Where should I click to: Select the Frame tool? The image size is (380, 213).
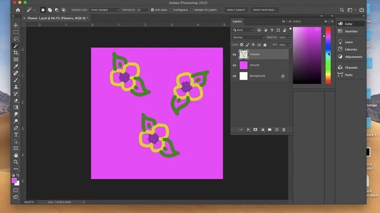click(16, 59)
